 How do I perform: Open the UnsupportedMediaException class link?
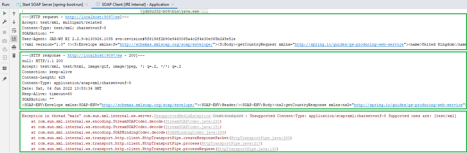coord(182,116)
